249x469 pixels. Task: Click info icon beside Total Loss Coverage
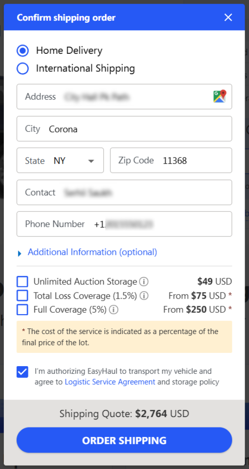(x=144, y=296)
